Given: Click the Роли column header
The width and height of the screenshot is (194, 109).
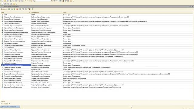Looking at the screenshot, I should 127,12.
